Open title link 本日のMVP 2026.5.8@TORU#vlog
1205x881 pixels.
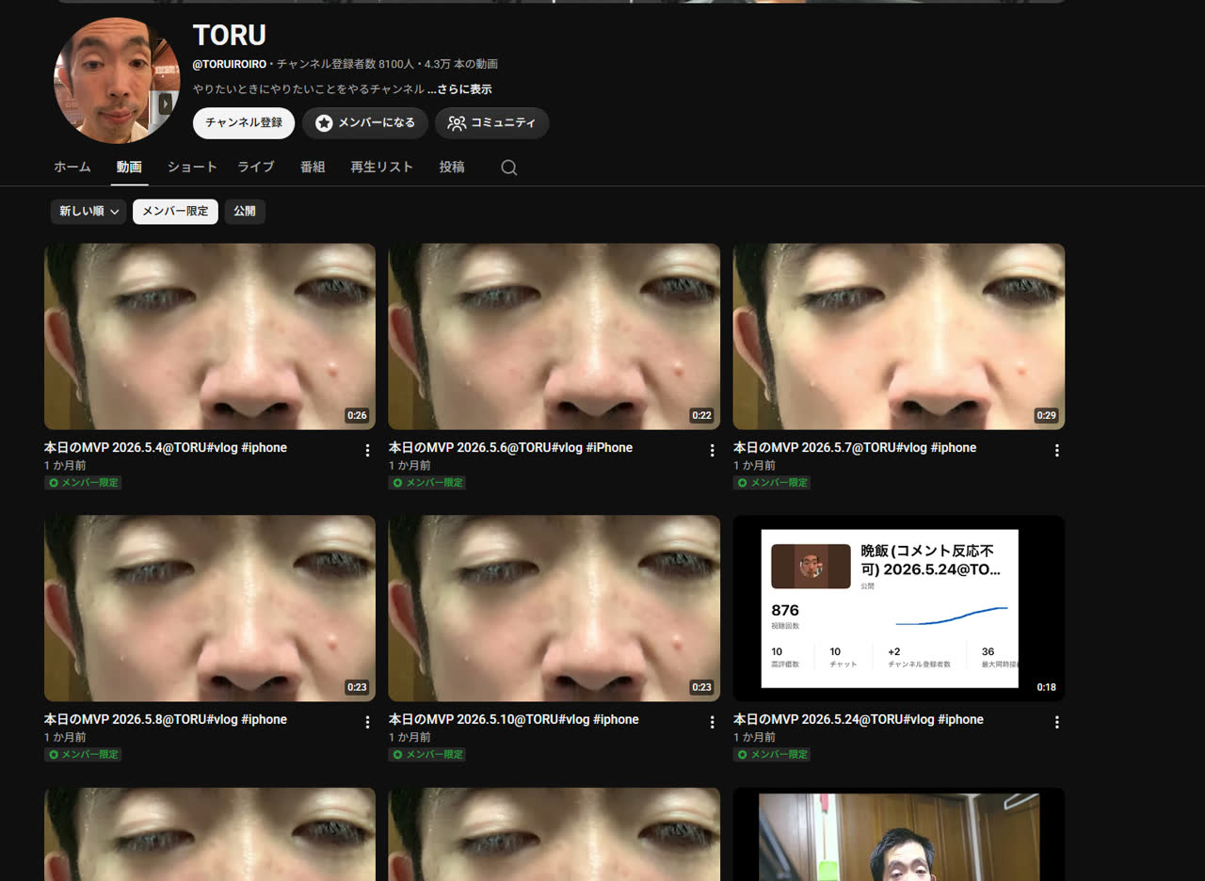(x=166, y=719)
